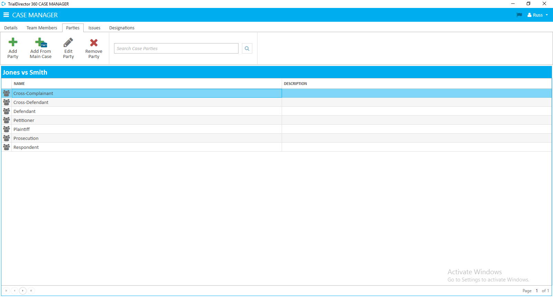Select the Cross-Defendant row

(276, 102)
